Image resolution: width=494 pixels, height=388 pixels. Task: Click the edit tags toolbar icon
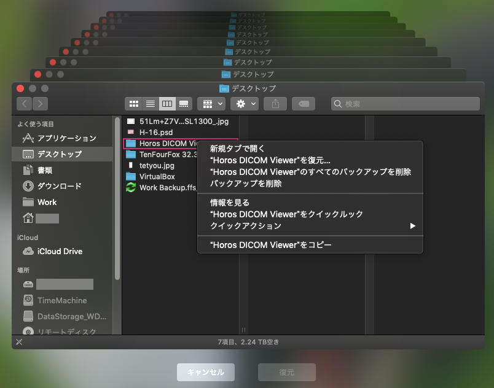304,104
